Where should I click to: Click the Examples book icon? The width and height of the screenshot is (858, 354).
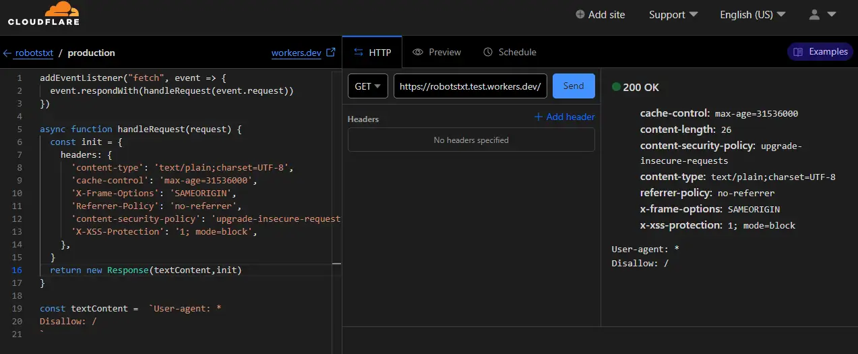pyautogui.click(x=798, y=52)
